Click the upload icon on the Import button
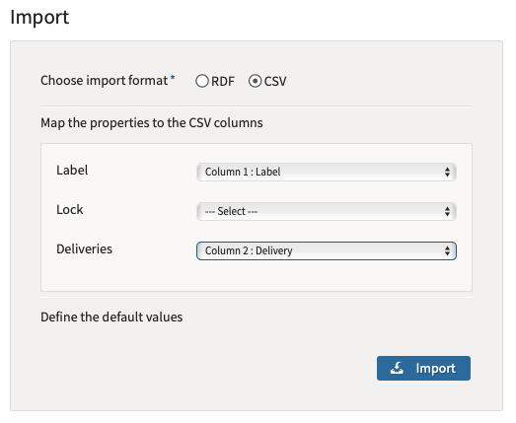516x423 pixels. pos(397,368)
